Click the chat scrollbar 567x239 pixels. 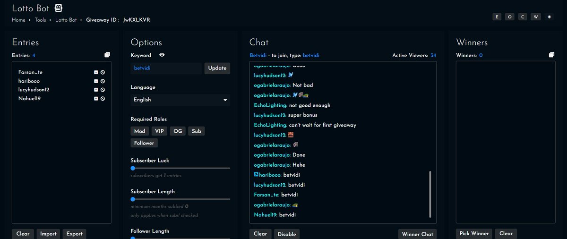pyautogui.click(x=430, y=194)
